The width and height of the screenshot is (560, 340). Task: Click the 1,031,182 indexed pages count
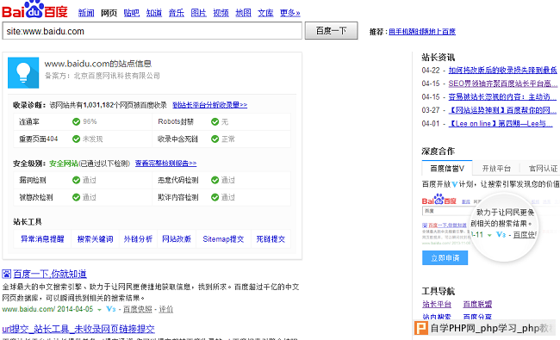tap(98, 105)
